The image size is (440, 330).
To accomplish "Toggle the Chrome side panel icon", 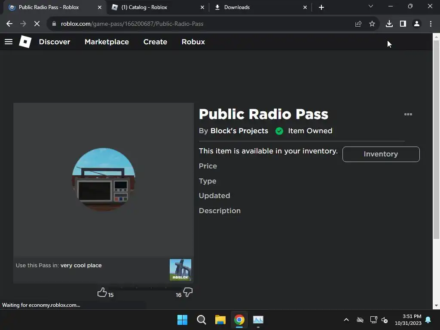I will point(403,24).
